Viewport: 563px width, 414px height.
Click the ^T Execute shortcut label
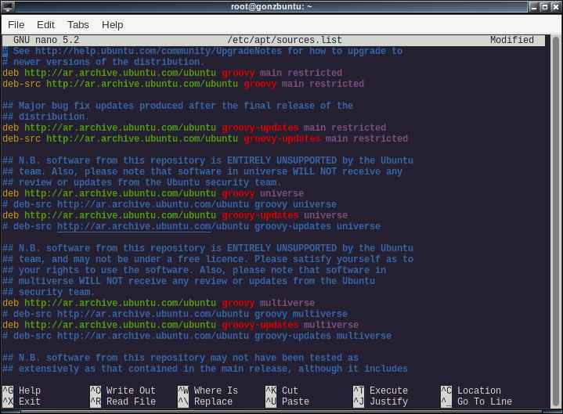pos(381,391)
